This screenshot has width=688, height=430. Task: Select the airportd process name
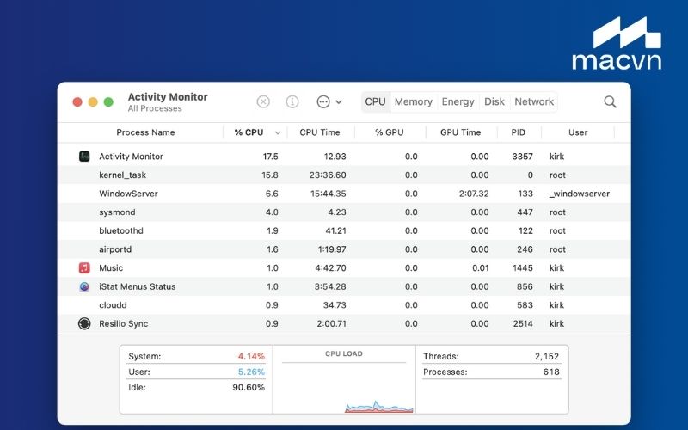click(x=115, y=249)
